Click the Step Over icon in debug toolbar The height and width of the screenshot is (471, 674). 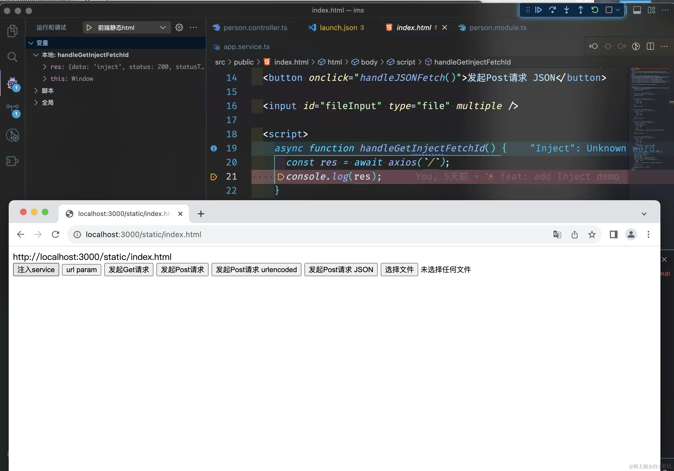(553, 10)
